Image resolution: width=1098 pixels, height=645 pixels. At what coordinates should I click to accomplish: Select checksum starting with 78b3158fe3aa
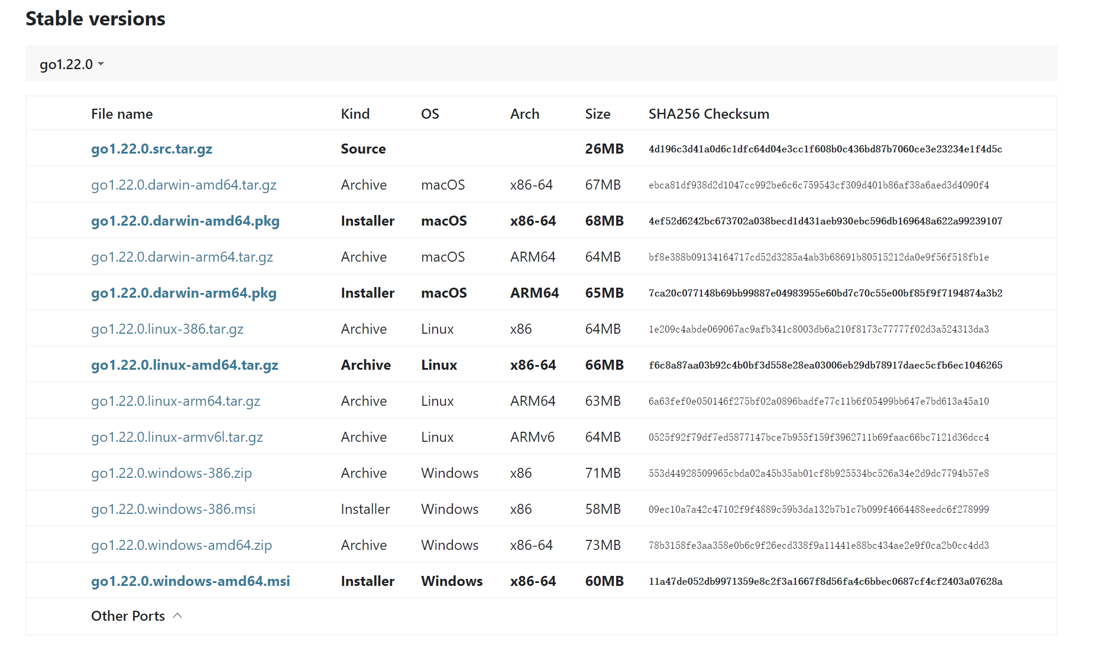tap(819, 545)
